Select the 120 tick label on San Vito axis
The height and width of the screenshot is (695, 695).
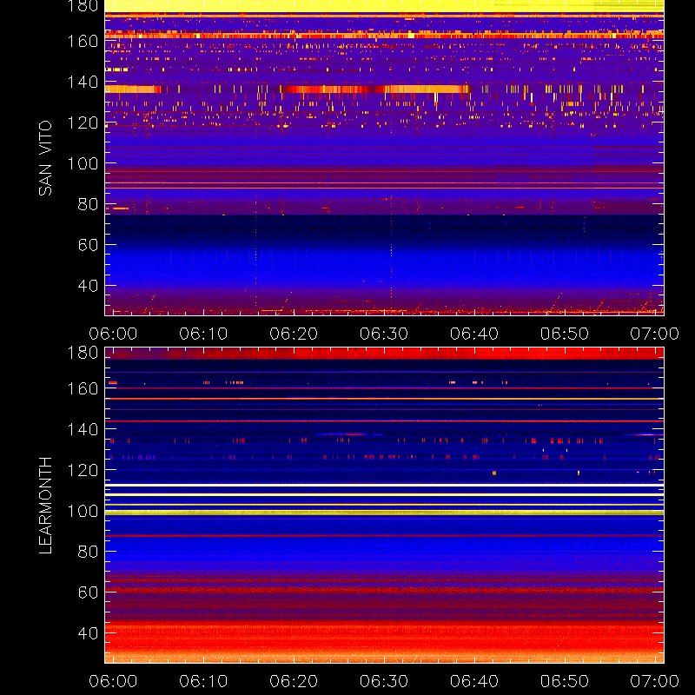pyautogui.click(x=83, y=122)
